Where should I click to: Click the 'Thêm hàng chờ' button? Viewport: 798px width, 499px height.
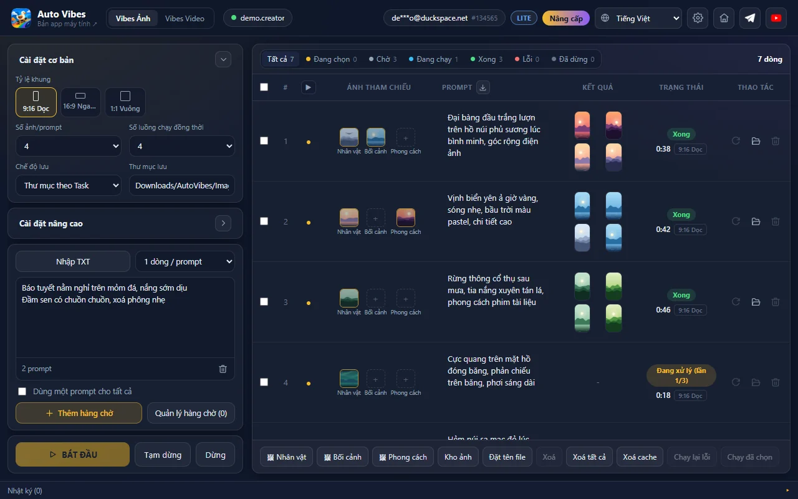pos(79,413)
